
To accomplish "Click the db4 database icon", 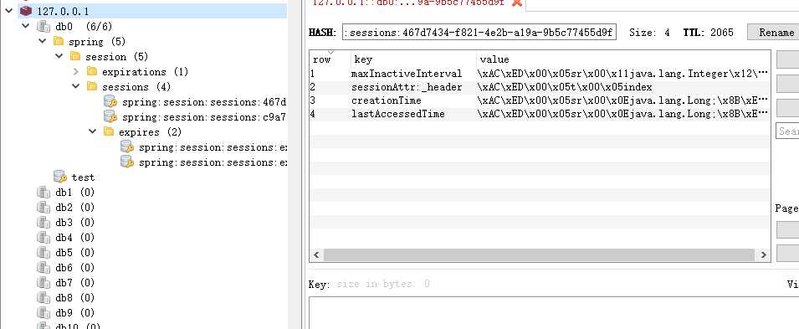I will pos(44,237).
